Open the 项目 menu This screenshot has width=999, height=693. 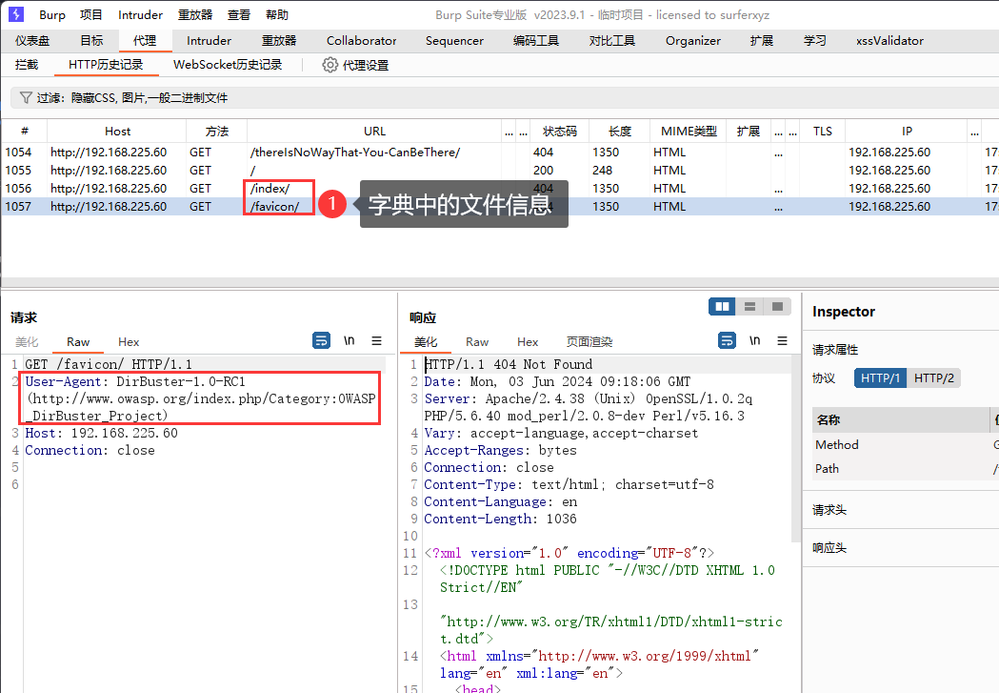coord(91,14)
